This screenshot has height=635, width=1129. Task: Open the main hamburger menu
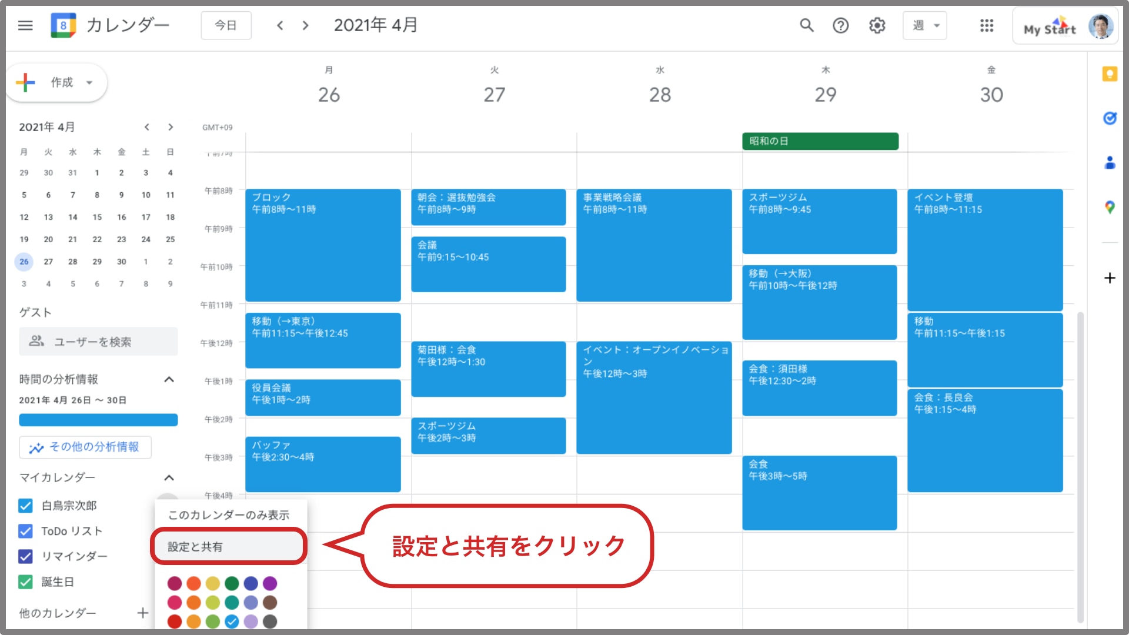(25, 25)
